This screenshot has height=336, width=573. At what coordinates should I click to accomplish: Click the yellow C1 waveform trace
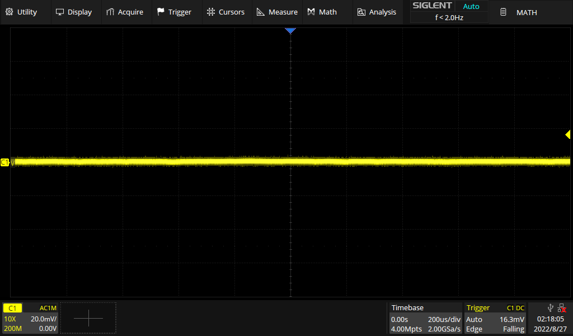[x=292, y=162]
